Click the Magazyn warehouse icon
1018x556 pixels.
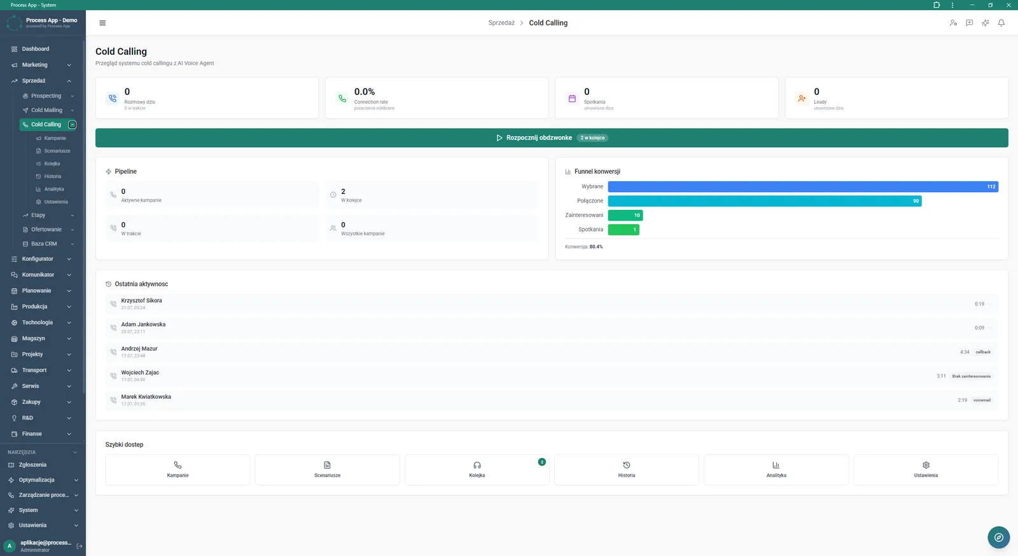14,338
